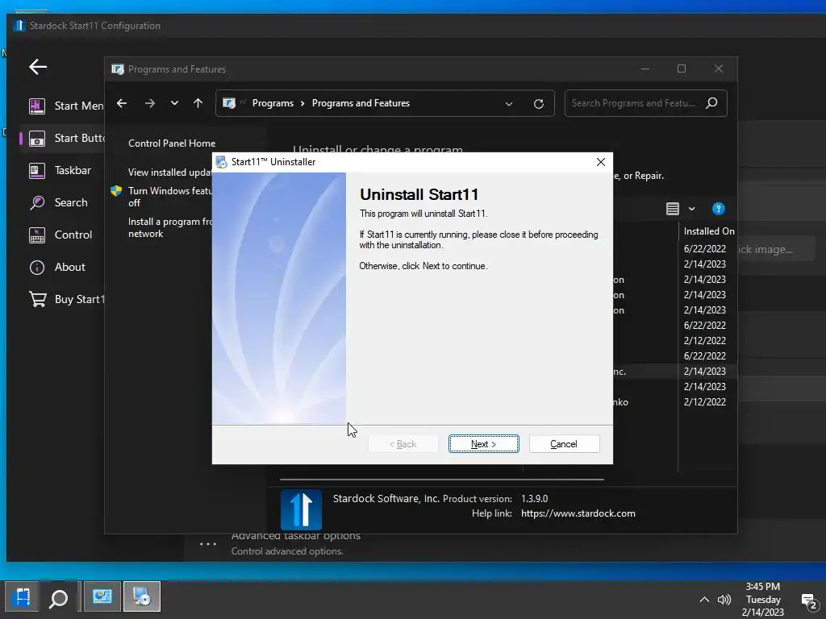Refresh the Programs and Features list
Viewport: 826px width, 619px height.
tap(538, 104)
